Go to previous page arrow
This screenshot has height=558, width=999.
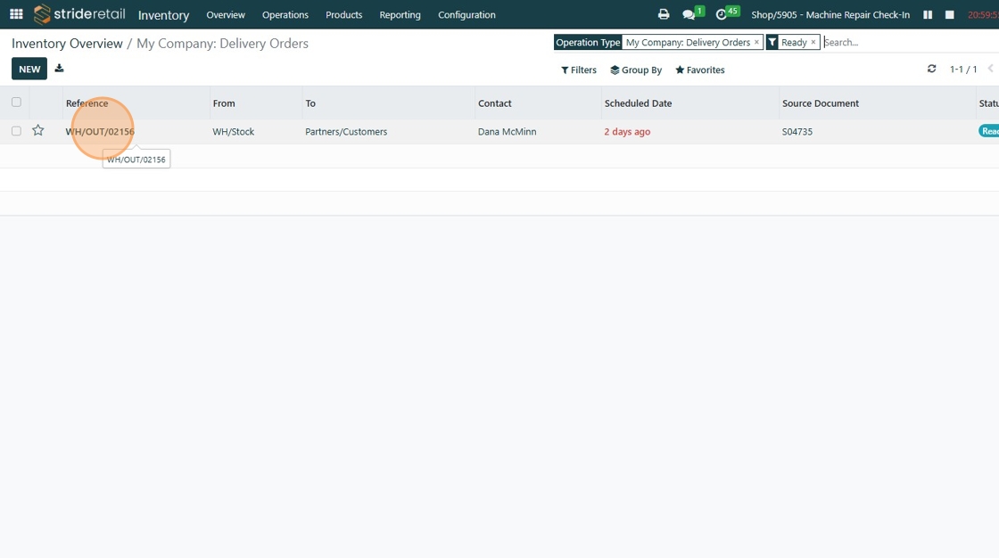click(991, 69)
